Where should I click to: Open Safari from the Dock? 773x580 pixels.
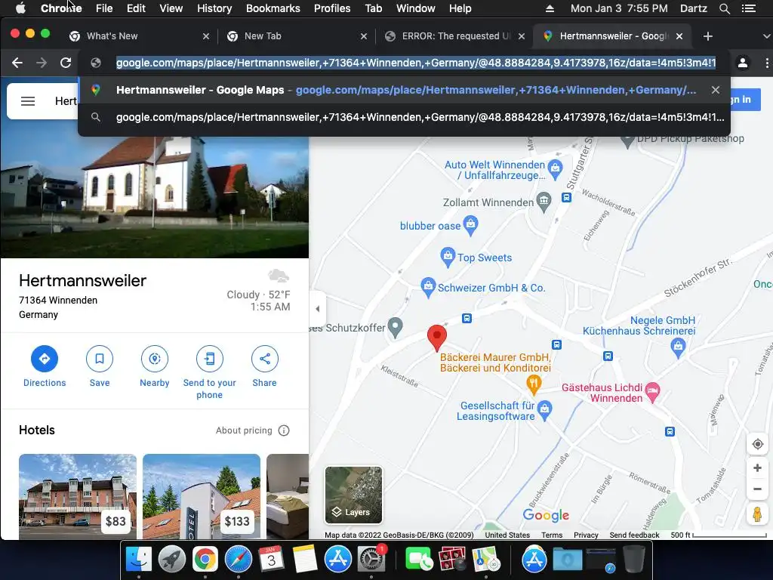coord(238,560)
